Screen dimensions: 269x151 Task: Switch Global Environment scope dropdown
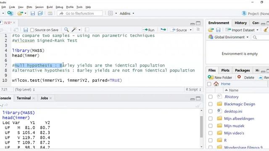pos(228,37)
